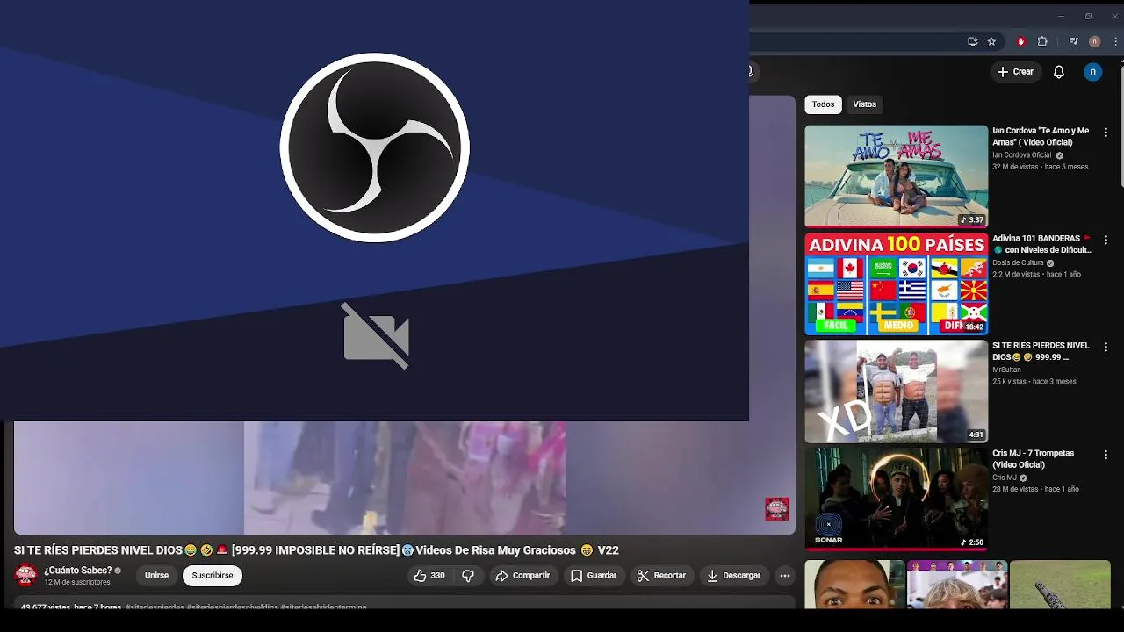Open the Cris MJ 7 Trompetas thumbnail
The height and width of the screenshot is (632, 1124).
[x=896, y=499]
